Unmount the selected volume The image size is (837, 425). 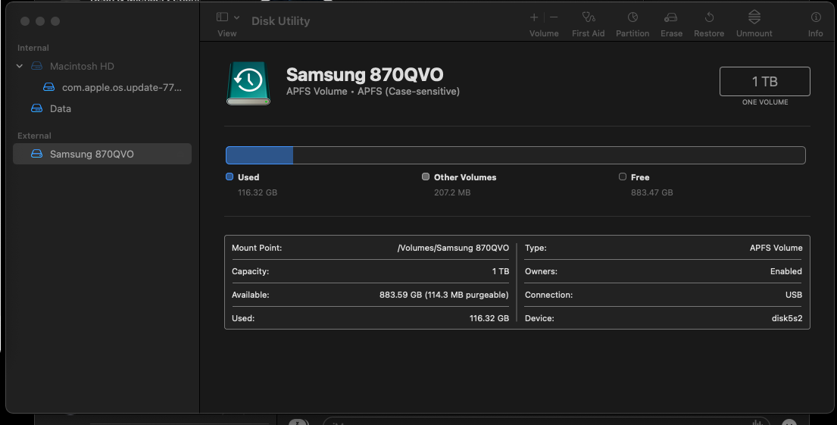(x=754, y=17)
